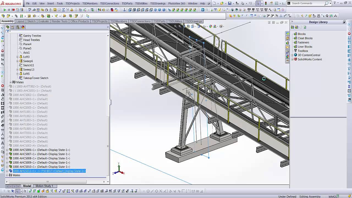Expand the Sweep6 feature node
This screenshot has width=352, height=198.
click(18, 61)
